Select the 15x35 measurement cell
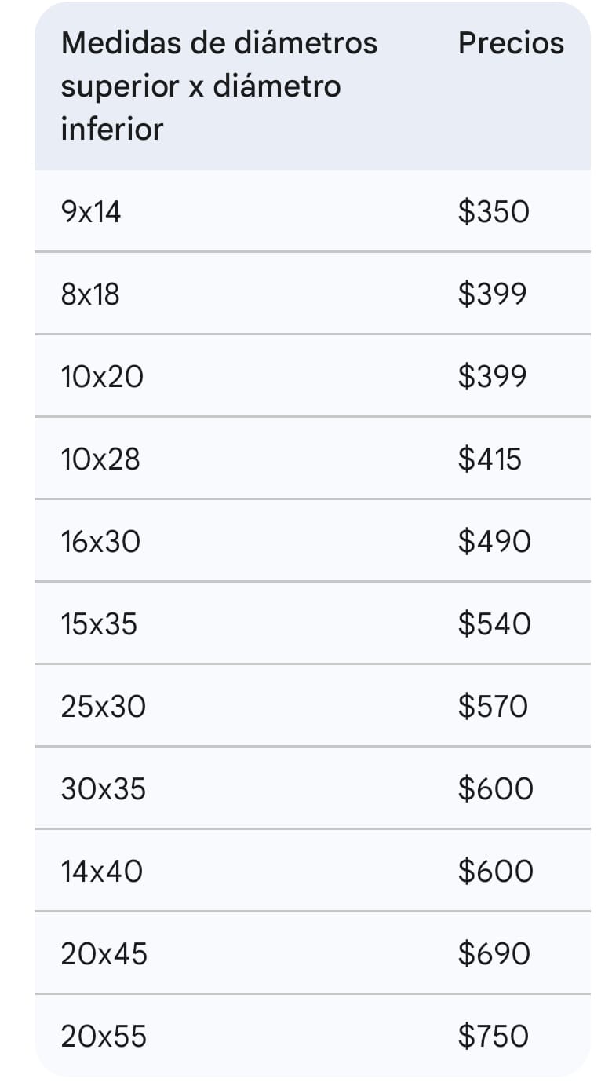The width and height of the screenshot is (612, 1086). click(x=99, y=624)
